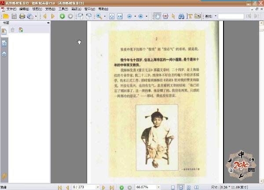
Task: Click the red-blue snapshot/scan tool icon
Action: (x=165, y=16)
